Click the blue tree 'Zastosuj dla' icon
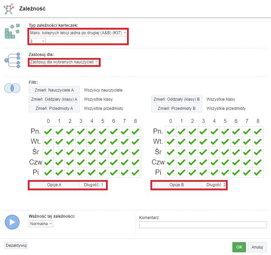The image size is (271, 255). click(12, 60)
